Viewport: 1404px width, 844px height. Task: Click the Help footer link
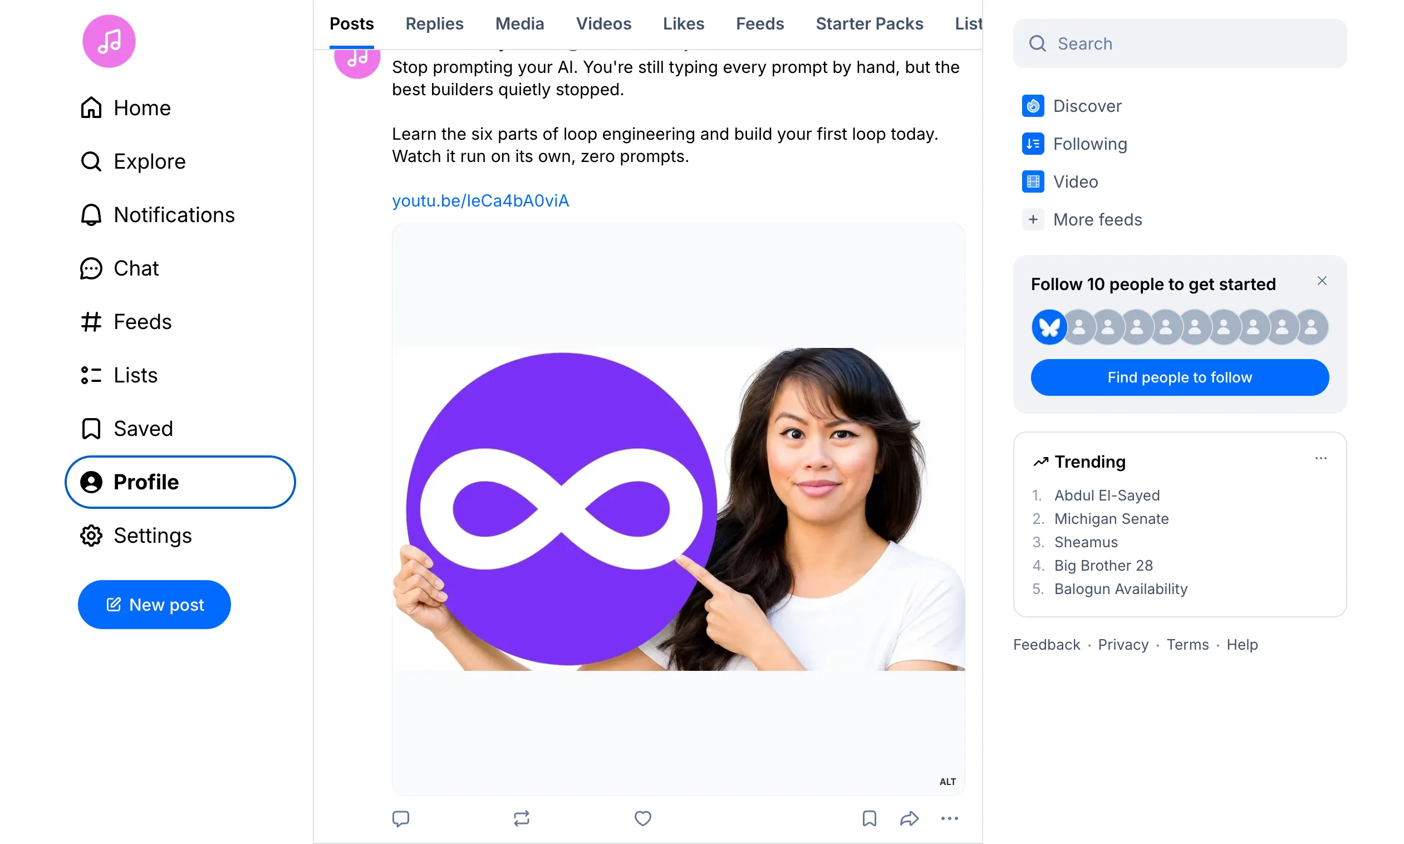[x=1242, y=645]
